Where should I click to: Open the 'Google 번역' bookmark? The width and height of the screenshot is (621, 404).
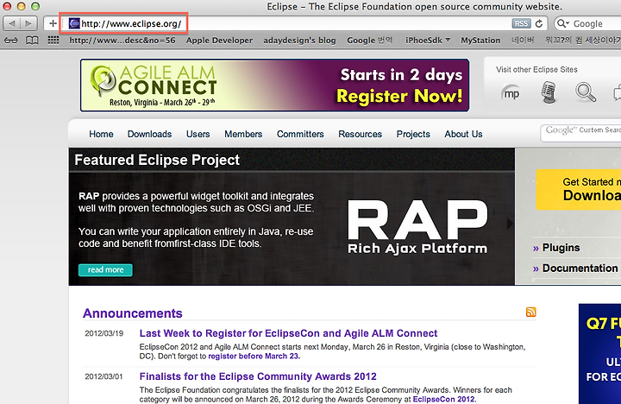(369, 41)
